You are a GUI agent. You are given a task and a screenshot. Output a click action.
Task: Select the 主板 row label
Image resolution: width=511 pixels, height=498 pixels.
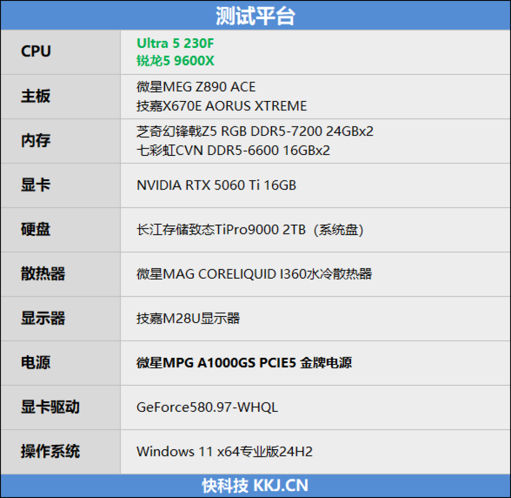coord(36,96)
